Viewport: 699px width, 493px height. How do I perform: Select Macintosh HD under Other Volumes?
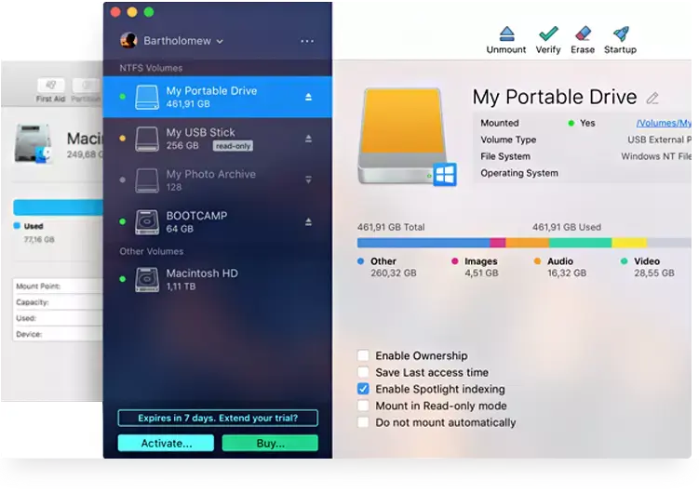click(x=218, y=280)
